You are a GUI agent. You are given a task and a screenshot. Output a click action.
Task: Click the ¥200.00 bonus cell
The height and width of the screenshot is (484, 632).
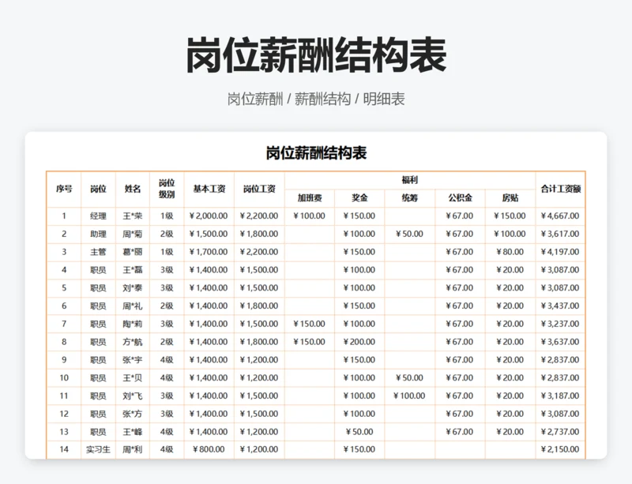click(359, 342)
